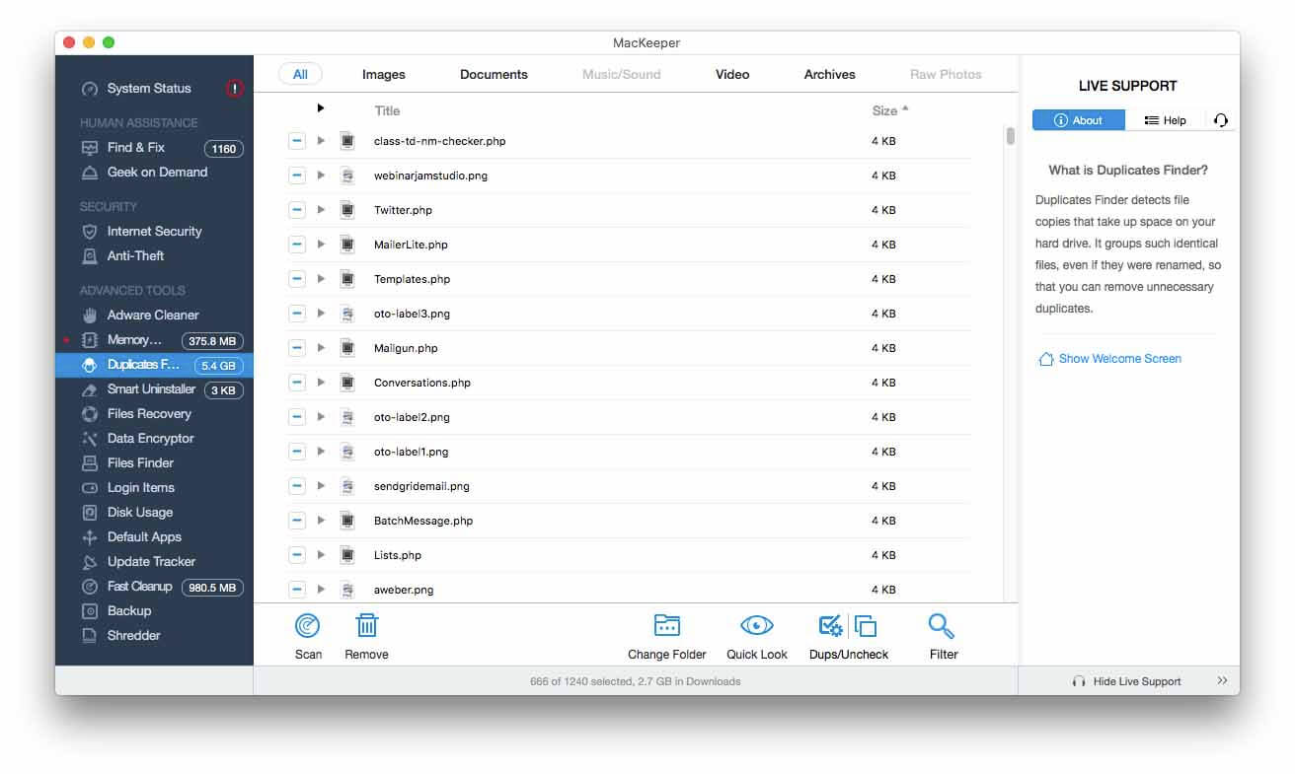Click the headset icon in Live Support
The image size is (1295, 774).
pos(1221,120)
